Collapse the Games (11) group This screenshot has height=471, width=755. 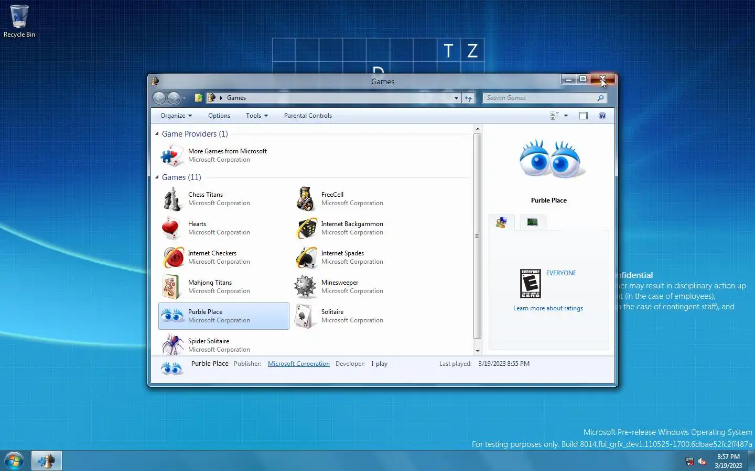click(157, 177)
